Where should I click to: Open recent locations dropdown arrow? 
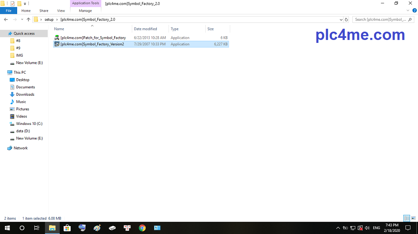(22, 20)
